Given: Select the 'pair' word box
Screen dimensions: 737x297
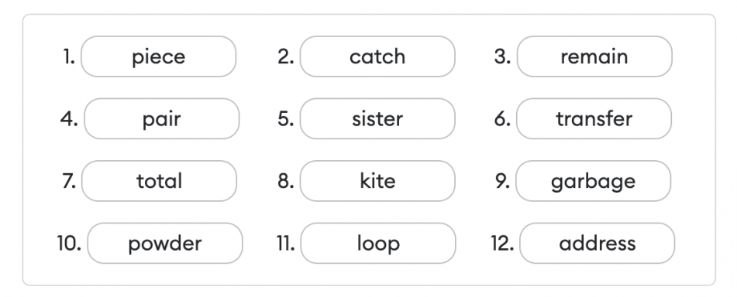Looking at the screenshot, I should click(x=162, y=118).
